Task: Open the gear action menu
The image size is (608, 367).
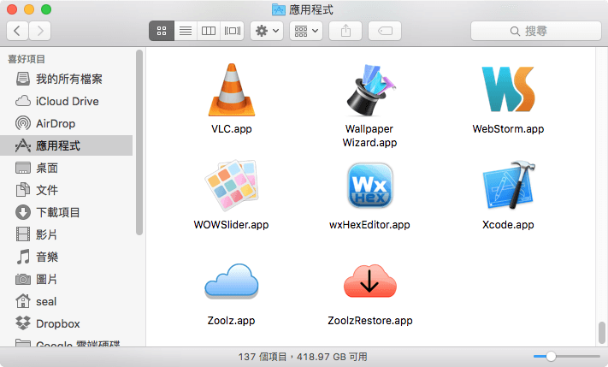Action: pyautogui.click(x=267, y=31)
